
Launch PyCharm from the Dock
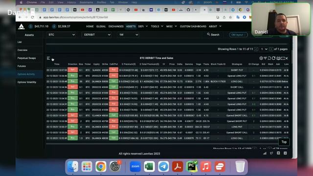pyautogui.click(x=192, y=166)
